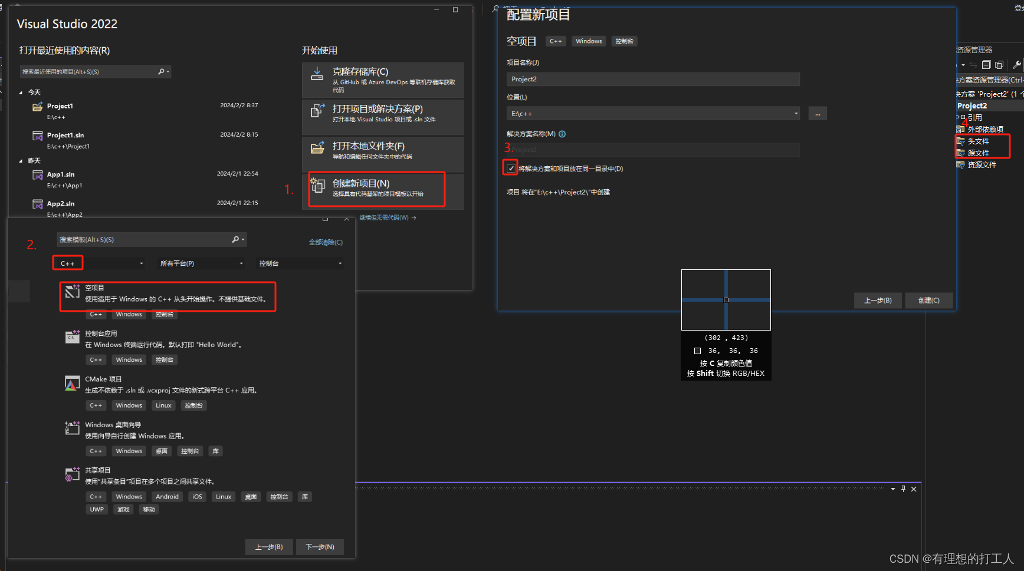Collapse the Today group in recent list
The image size is (1024, 571).
(21, 93)
